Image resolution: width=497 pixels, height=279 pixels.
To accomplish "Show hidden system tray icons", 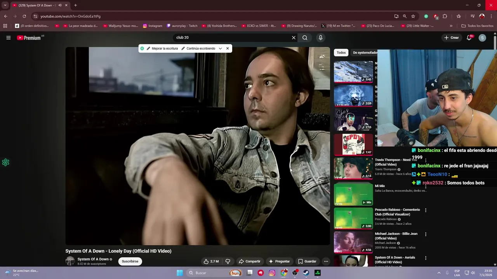I will [x=439, y=273].
